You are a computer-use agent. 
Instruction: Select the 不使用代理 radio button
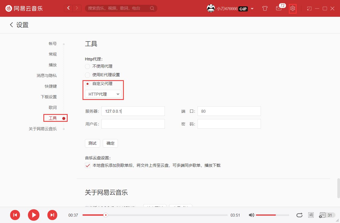[87, 66]
